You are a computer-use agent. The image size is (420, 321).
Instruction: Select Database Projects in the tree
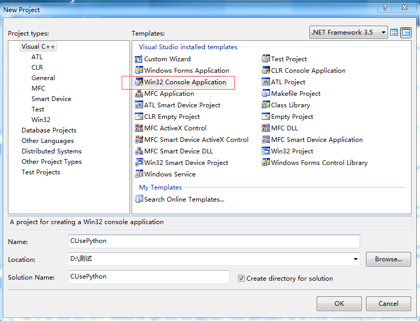click(x=49, y=130)
